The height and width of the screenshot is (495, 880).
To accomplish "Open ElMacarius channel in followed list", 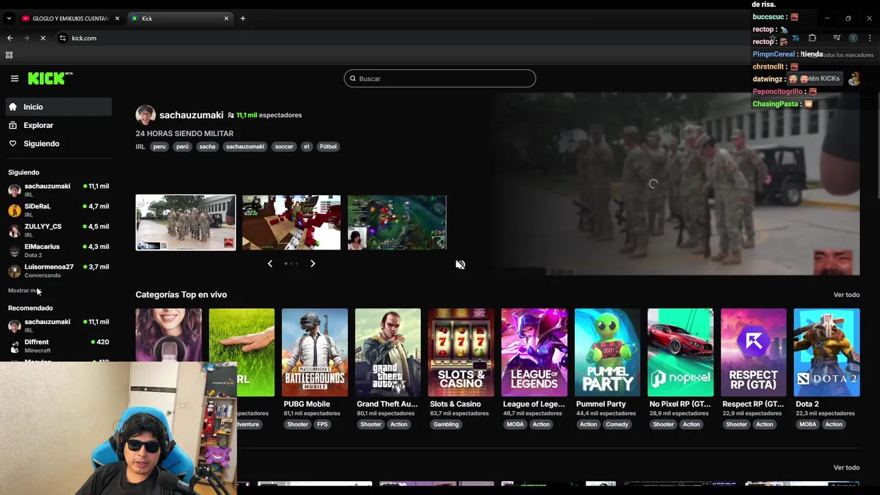I will tap(58, 250).
